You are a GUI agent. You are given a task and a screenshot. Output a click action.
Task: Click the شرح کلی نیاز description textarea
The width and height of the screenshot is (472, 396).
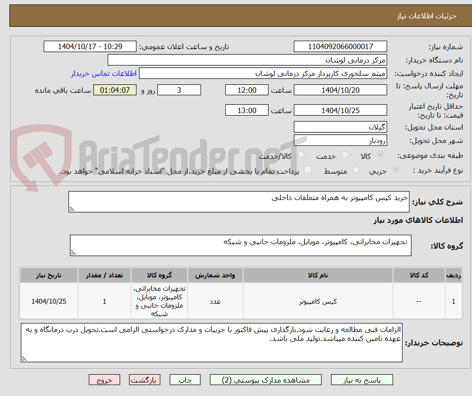point(239,201)
